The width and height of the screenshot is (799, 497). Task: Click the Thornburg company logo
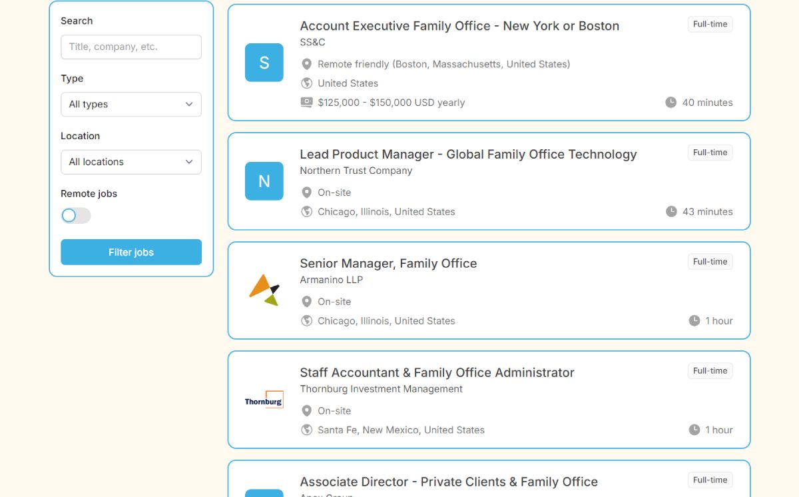264,400
